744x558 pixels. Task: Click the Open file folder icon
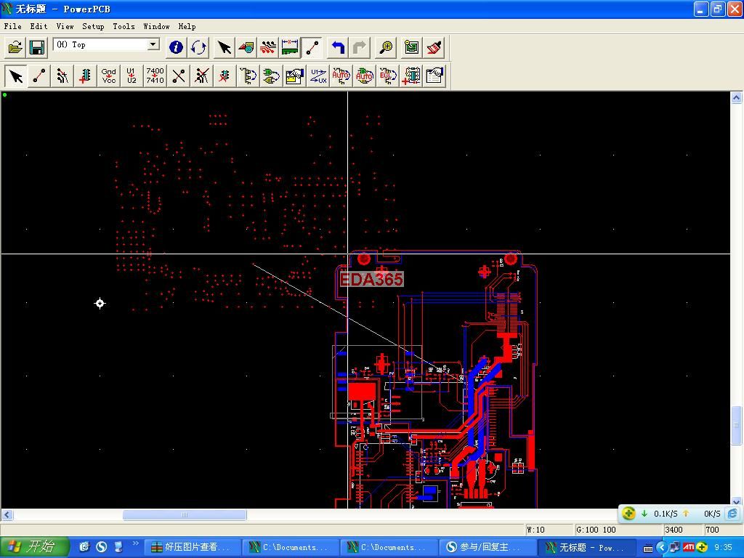(x=15, y=47)
